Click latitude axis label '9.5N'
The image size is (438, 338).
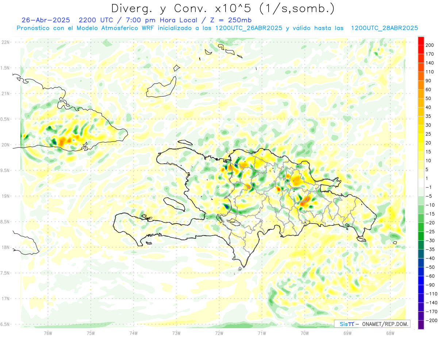click(5, 170)
